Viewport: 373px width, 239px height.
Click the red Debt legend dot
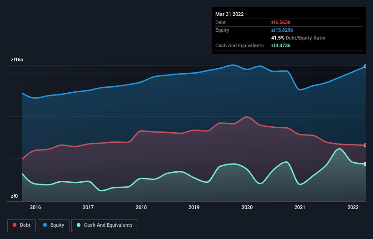tap(15, 225)
